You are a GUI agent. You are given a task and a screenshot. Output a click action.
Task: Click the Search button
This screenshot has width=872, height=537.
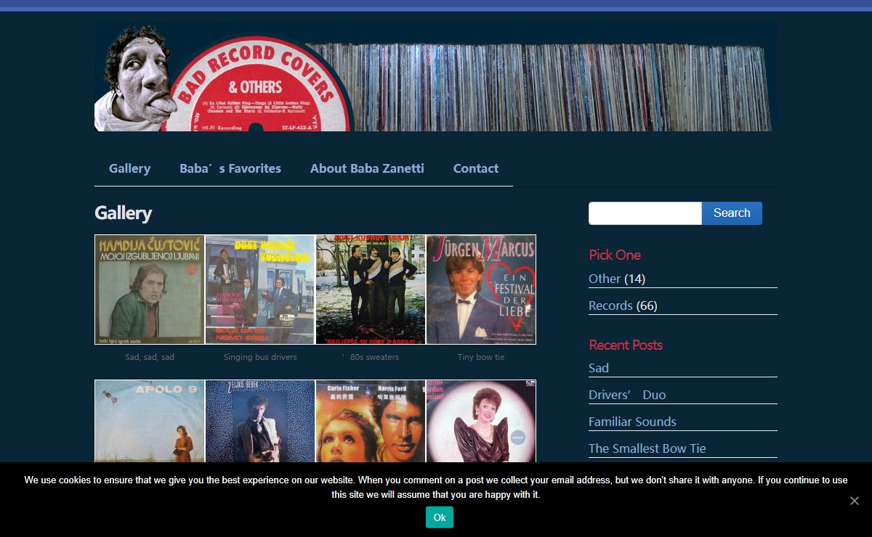tap(732, 213)
